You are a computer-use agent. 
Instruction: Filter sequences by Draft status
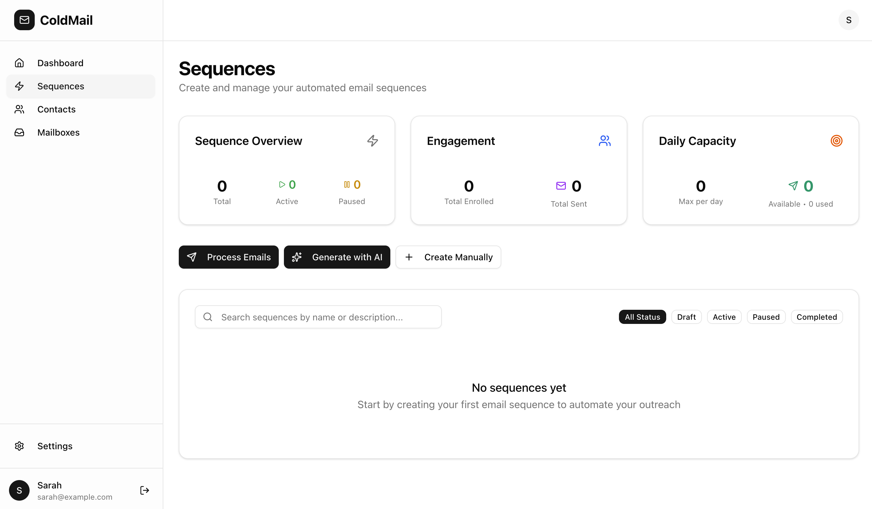686,317
